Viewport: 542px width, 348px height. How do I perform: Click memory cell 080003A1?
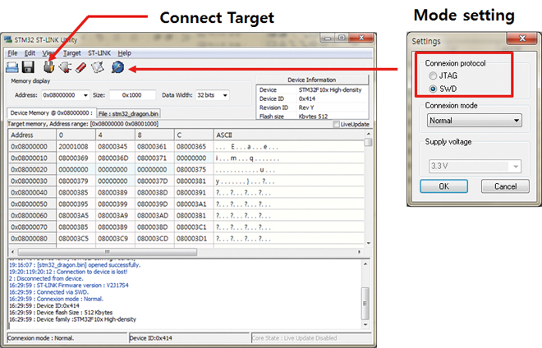(x=194, y=204)
